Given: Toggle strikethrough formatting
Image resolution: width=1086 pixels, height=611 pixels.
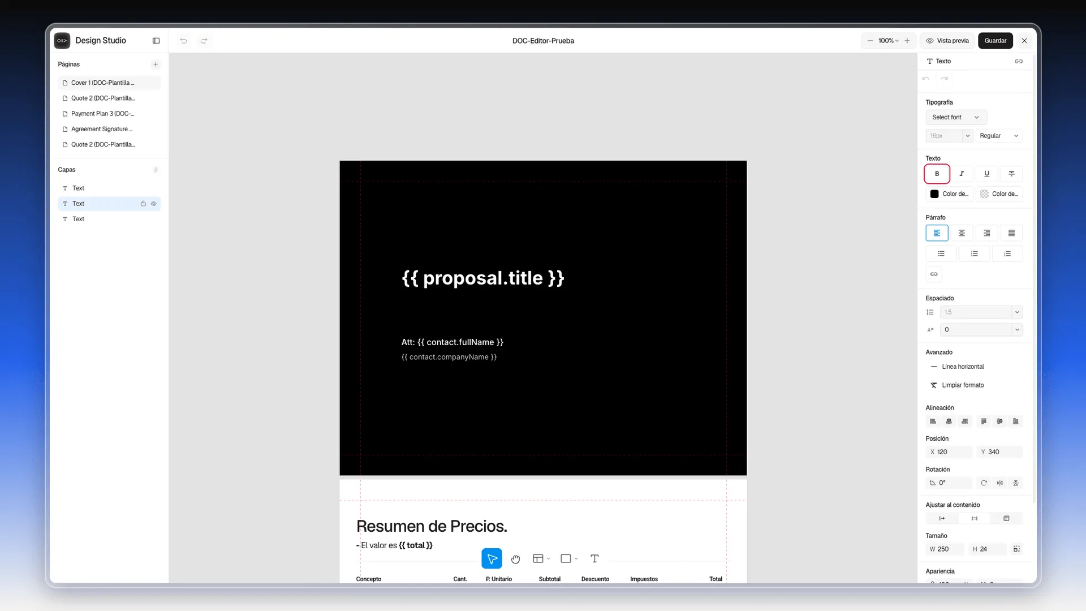Looking at the screenshot, I should click(x=1011, y=174).
